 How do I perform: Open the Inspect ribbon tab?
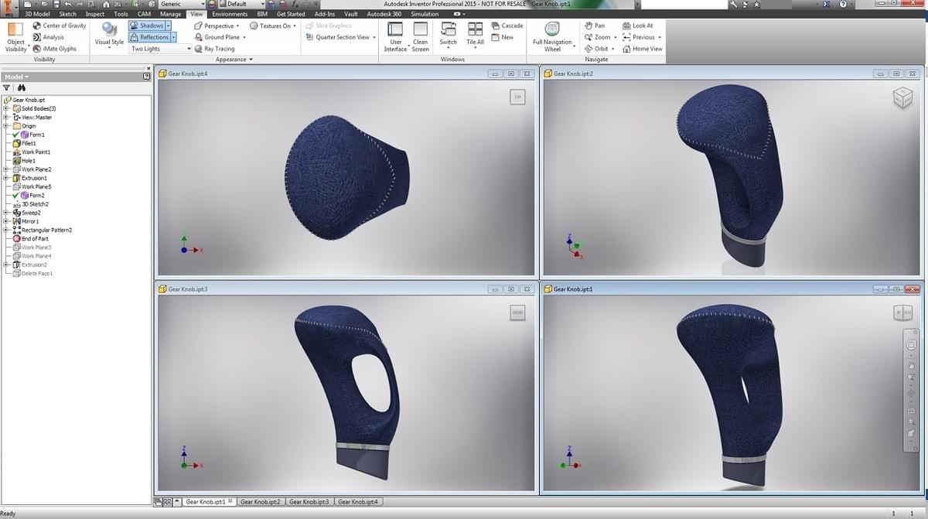coord(94,13)
